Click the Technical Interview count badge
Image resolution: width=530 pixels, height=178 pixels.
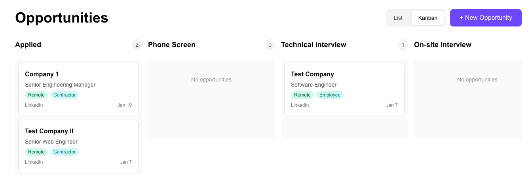point(403,45)
